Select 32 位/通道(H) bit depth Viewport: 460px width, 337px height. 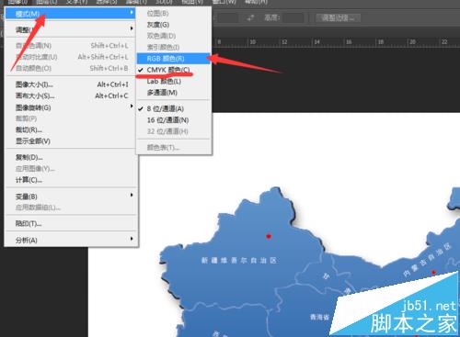click(x=174, y=131)
